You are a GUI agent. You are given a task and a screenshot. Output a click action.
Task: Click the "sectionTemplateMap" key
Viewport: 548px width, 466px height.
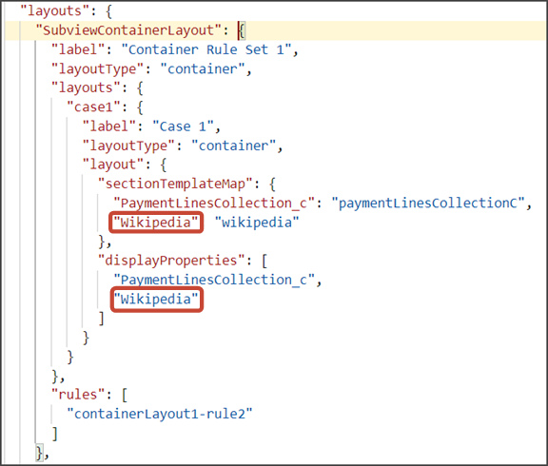175,184
